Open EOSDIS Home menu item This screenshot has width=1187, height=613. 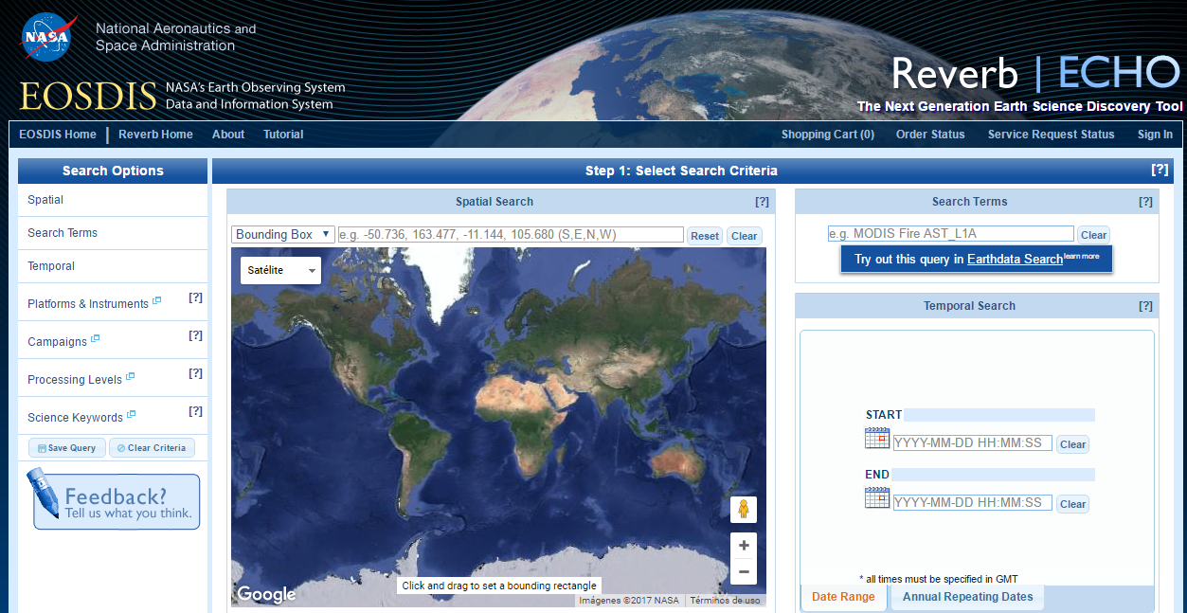pyautogui.click(x=58, y=135)
